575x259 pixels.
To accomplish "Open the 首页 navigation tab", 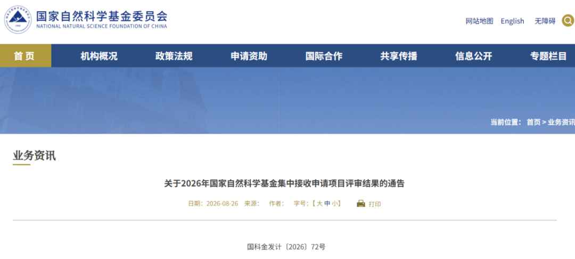I will coord(26,56).
